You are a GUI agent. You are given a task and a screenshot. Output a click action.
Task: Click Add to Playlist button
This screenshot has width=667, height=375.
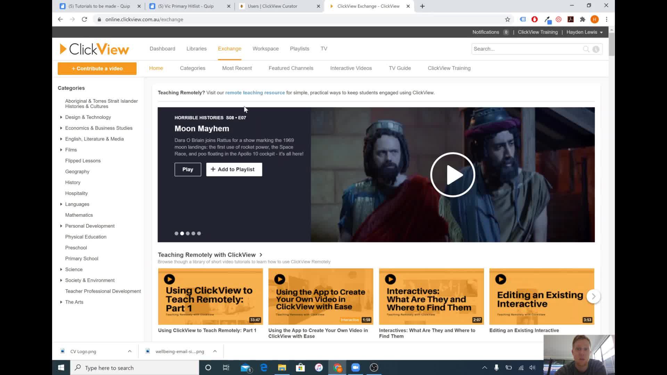click(234, 169)
